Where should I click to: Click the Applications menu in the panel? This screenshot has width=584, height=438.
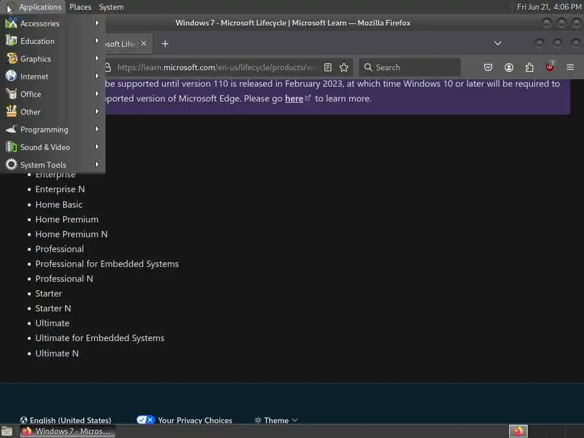40,7
